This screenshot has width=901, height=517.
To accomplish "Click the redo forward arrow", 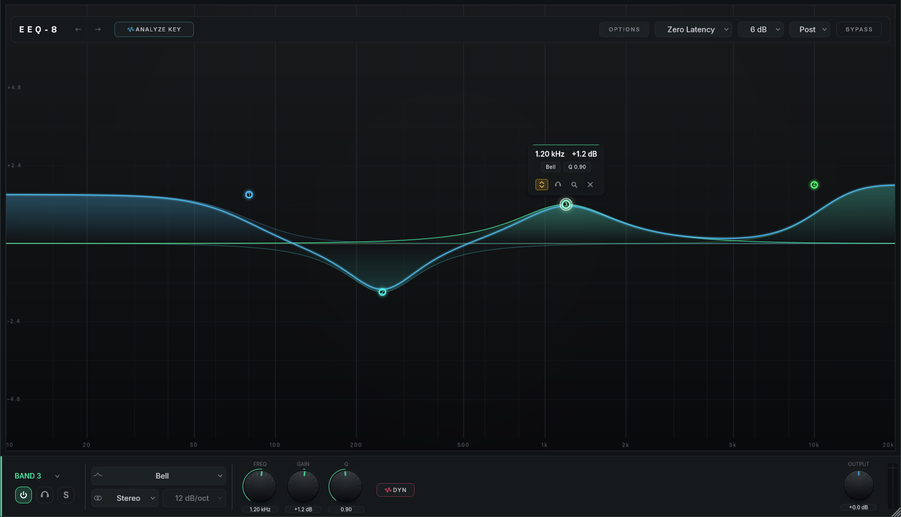I will (98, 29).
